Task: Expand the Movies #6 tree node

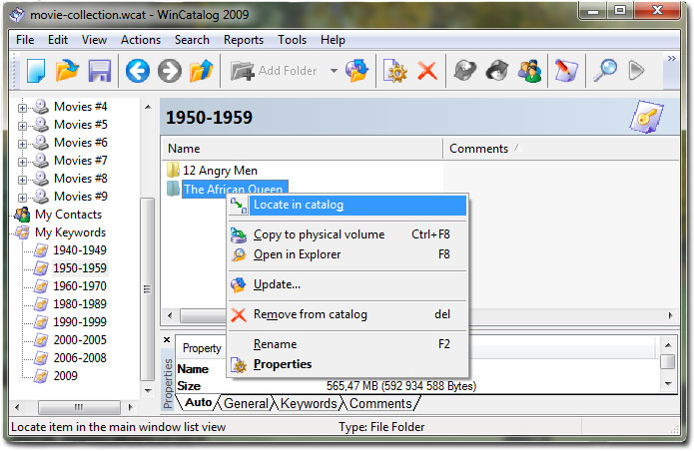Action: [22, 144]
